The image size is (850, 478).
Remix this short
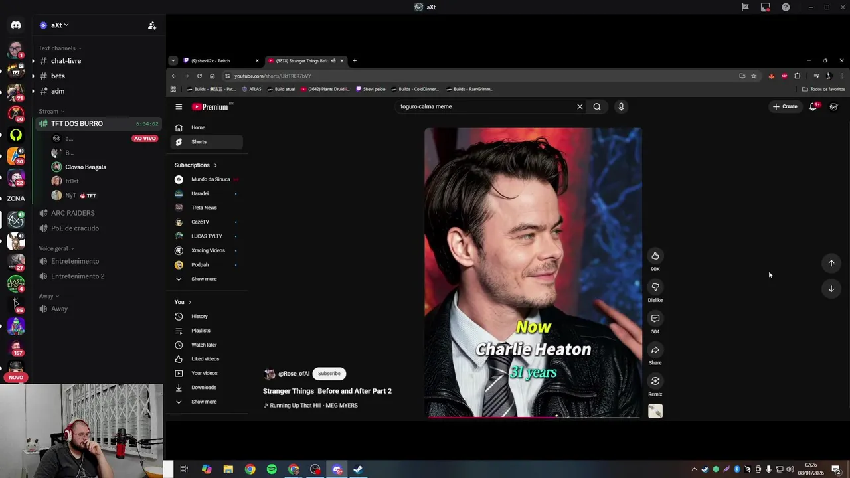[655, 381]
